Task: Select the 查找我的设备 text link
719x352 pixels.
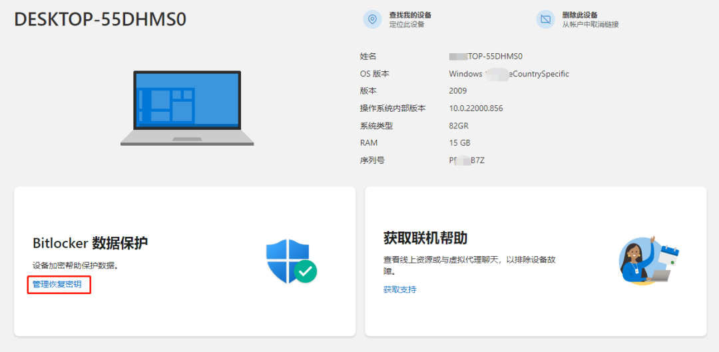Action: tap(410, 15)
